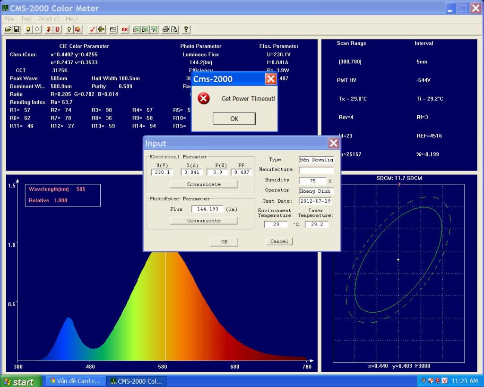The height and width of the screenshot is (387, 484).
Task: Click Cancel in the Input dialog
Action: [279, 241]
